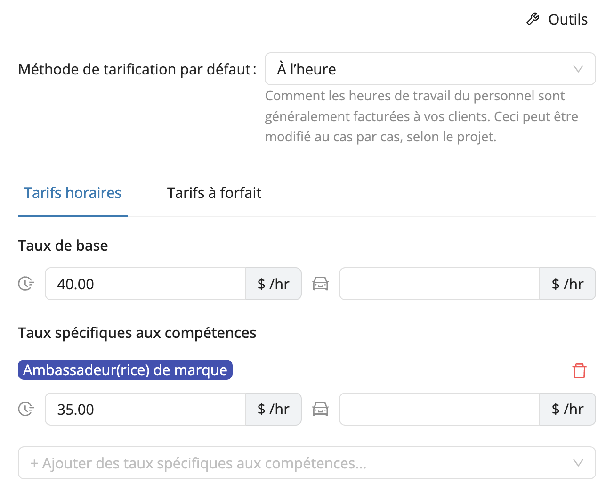Click the clock icon under Taux de base
This screenshot has height=492, width=614.
(26, 284)
